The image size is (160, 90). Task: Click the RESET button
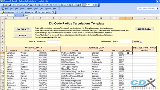[23, 35]
